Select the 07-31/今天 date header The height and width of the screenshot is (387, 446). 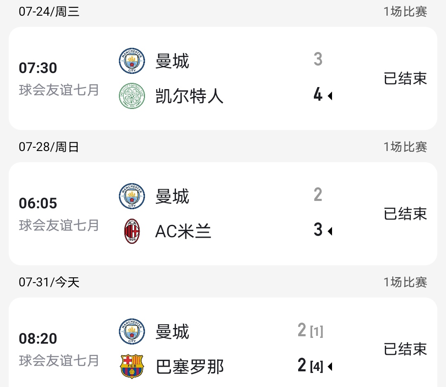pyautogui.click(x=49, y=282)
